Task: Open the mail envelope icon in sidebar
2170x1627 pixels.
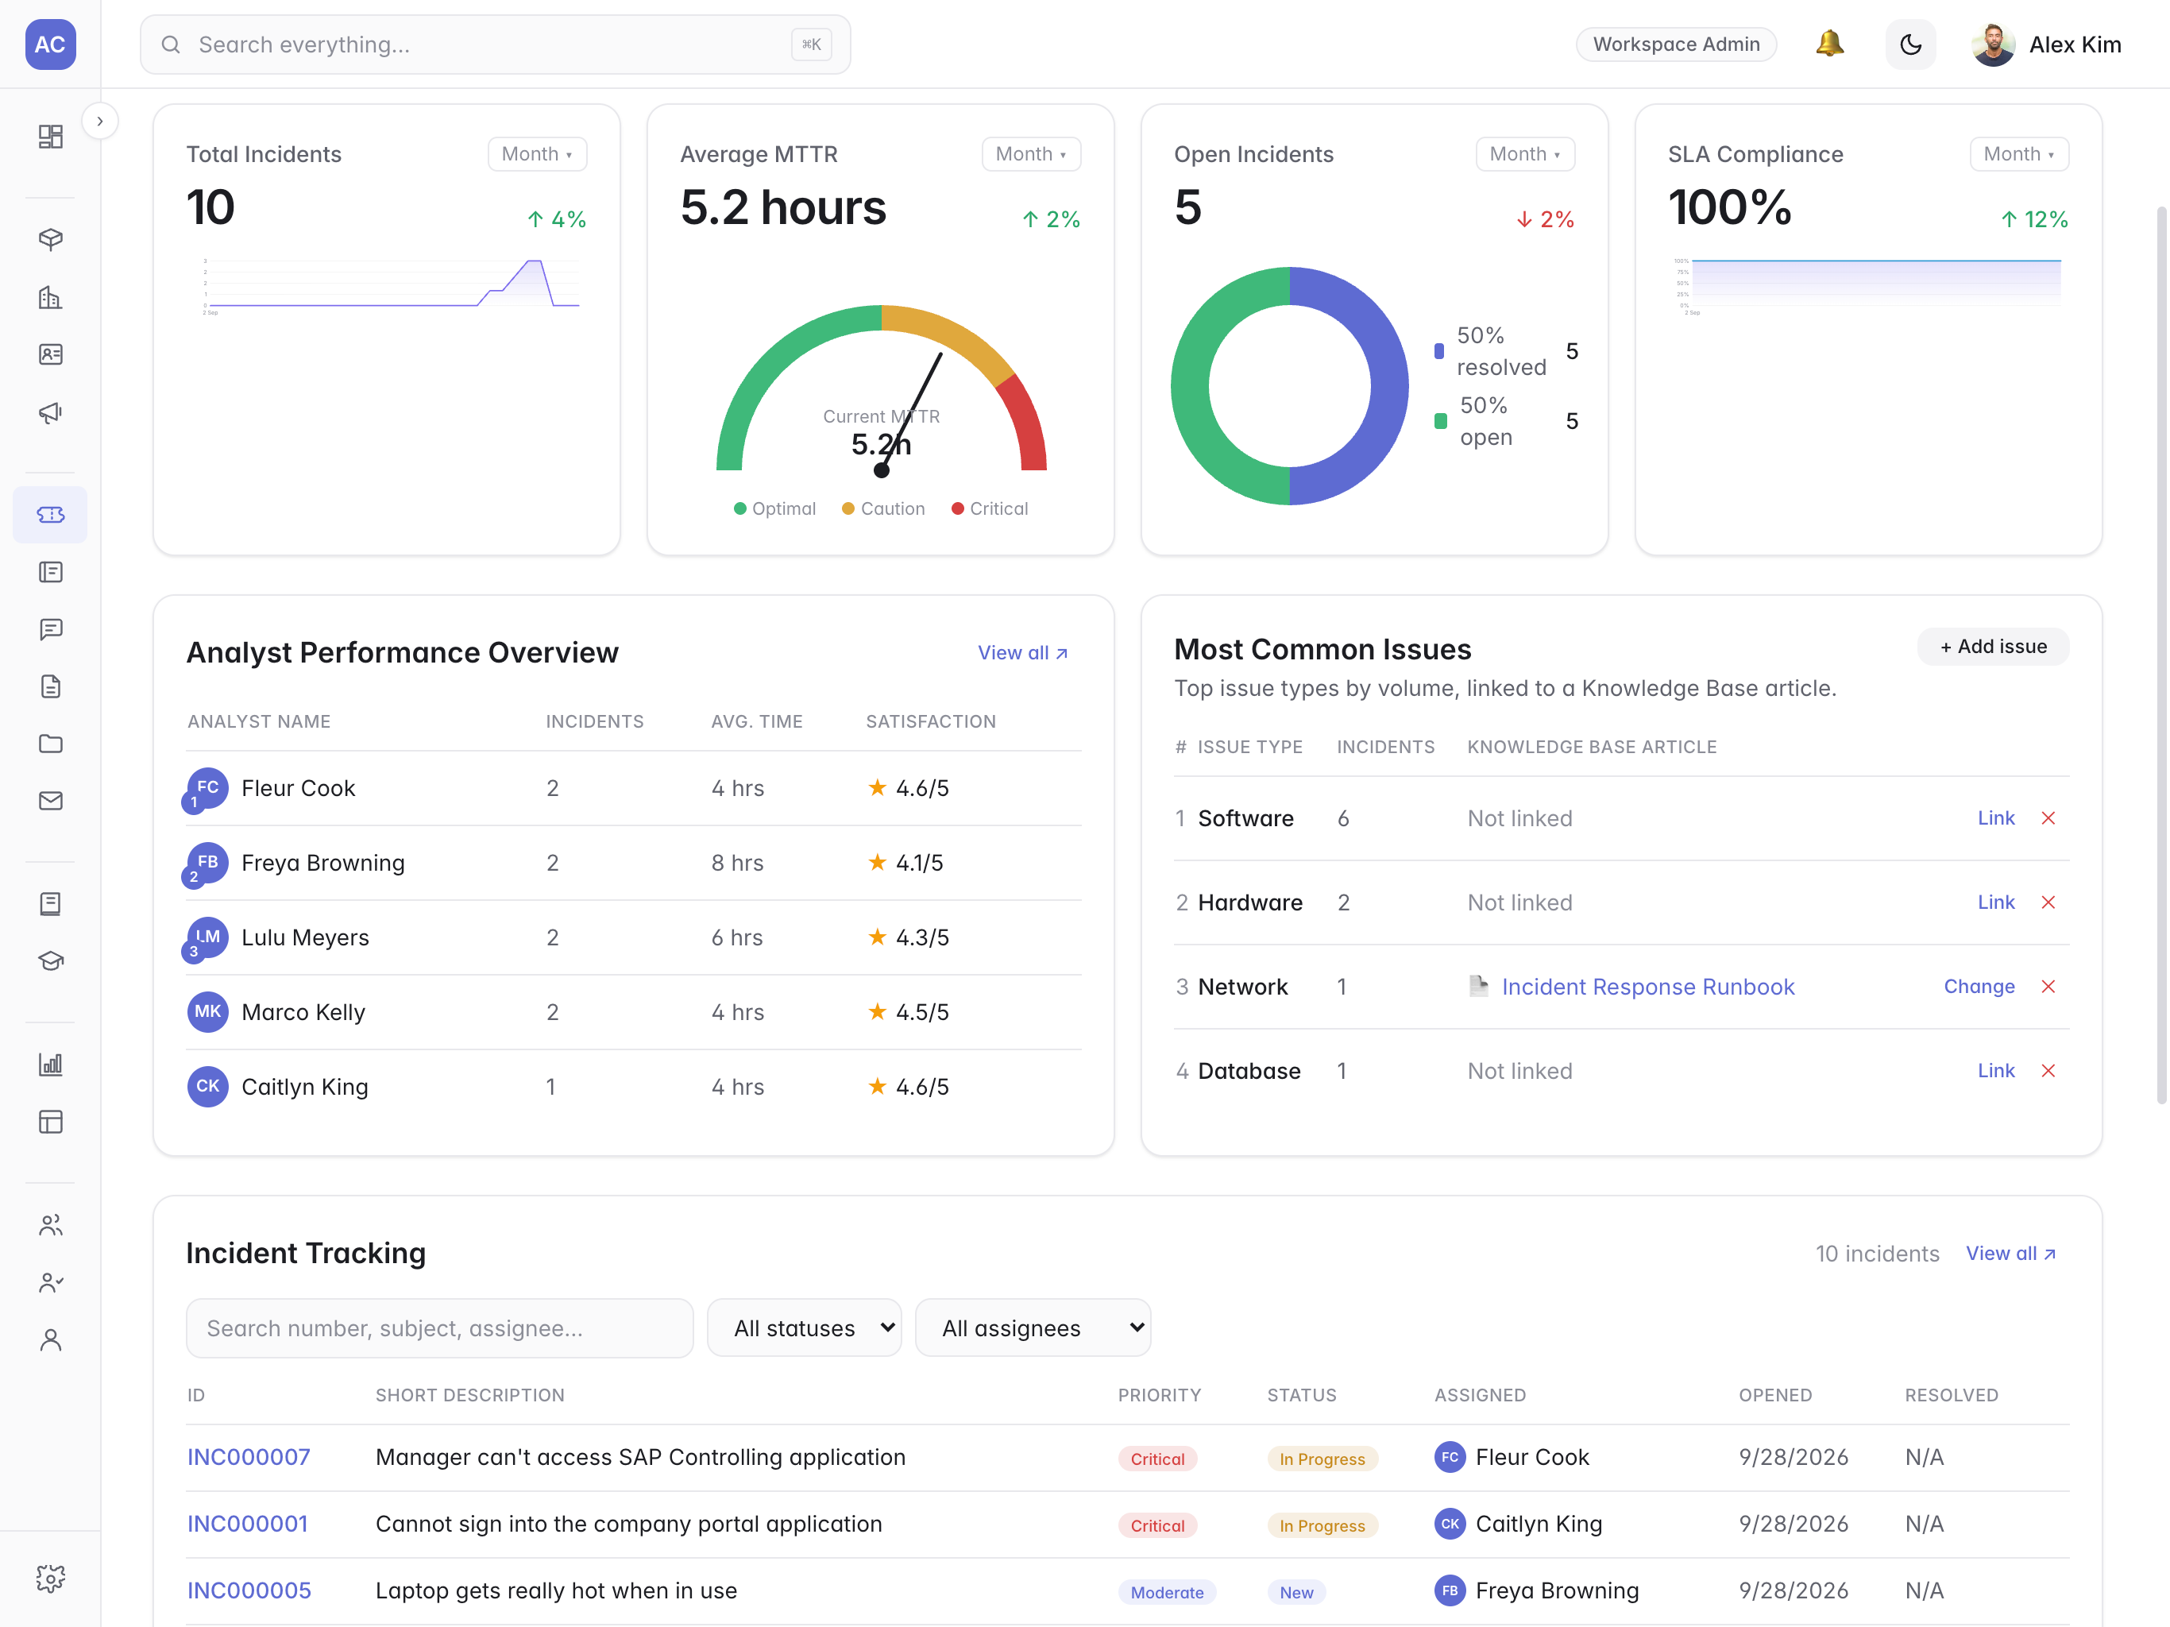Action: coord(50,801)
